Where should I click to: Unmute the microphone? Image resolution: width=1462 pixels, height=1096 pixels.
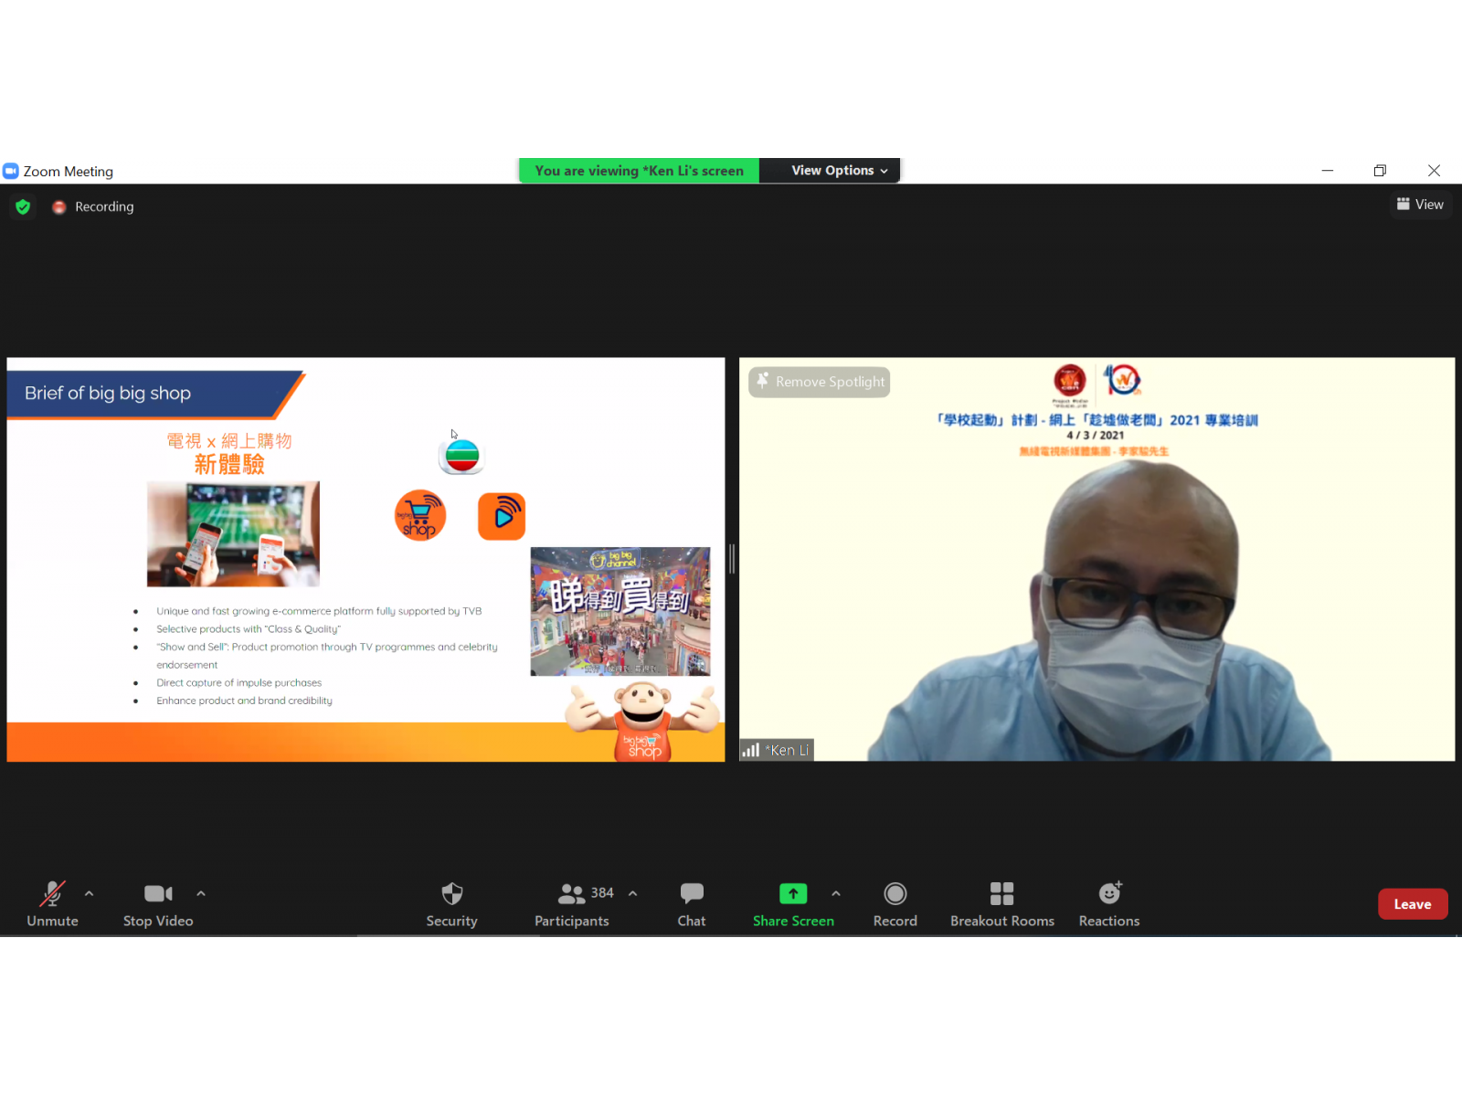click(52, 903)
